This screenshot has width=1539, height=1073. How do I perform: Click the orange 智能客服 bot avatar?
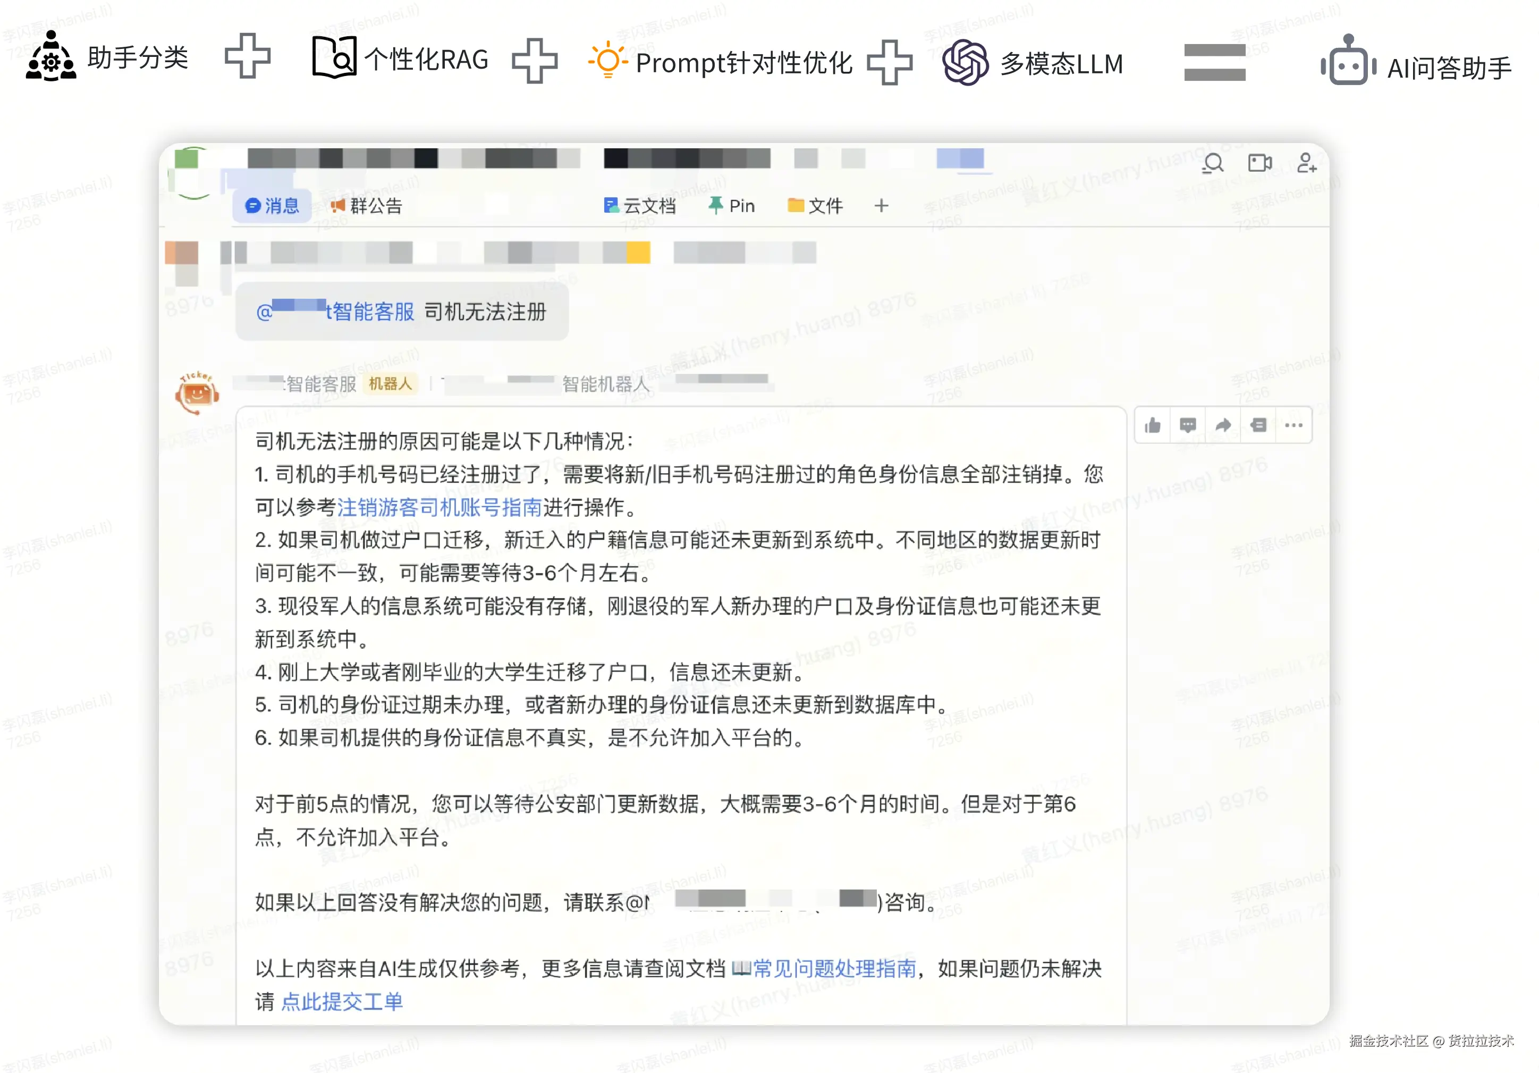click(x=197, y=393)
